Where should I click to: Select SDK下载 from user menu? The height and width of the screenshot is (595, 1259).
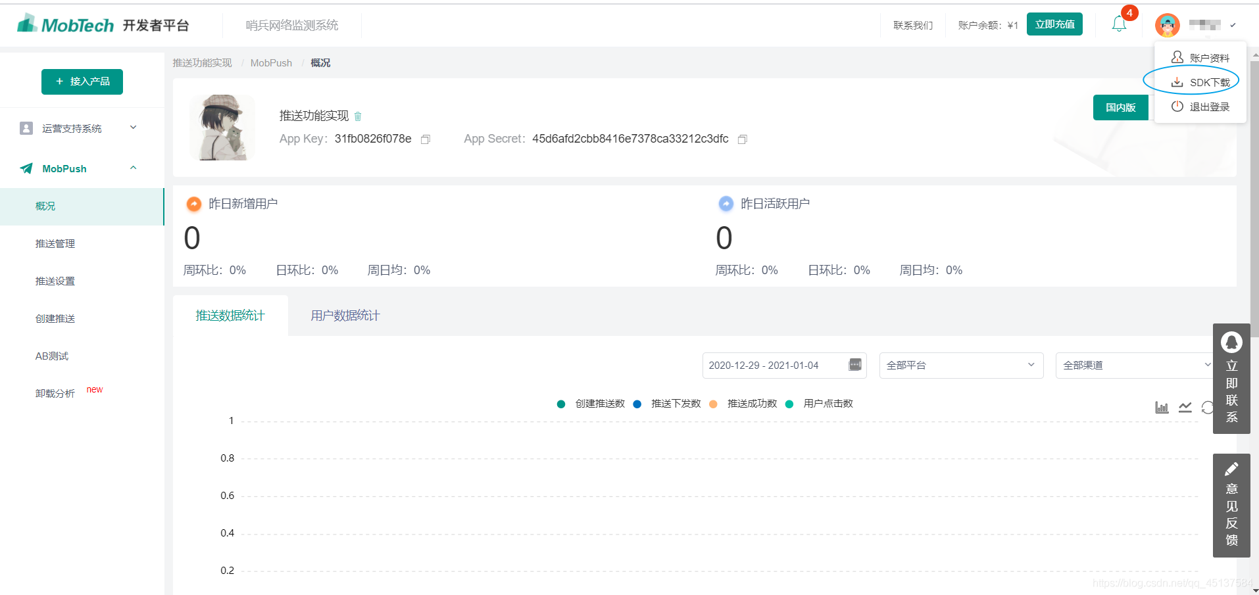point(1200,82)
